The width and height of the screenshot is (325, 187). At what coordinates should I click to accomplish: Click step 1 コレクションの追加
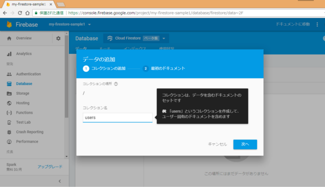tap(104, 69)
